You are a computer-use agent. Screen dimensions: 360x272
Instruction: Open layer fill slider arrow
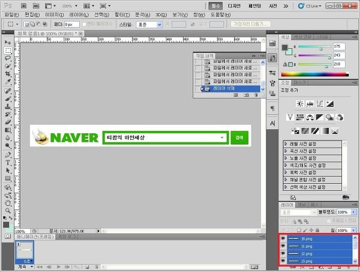click(353, 230)
